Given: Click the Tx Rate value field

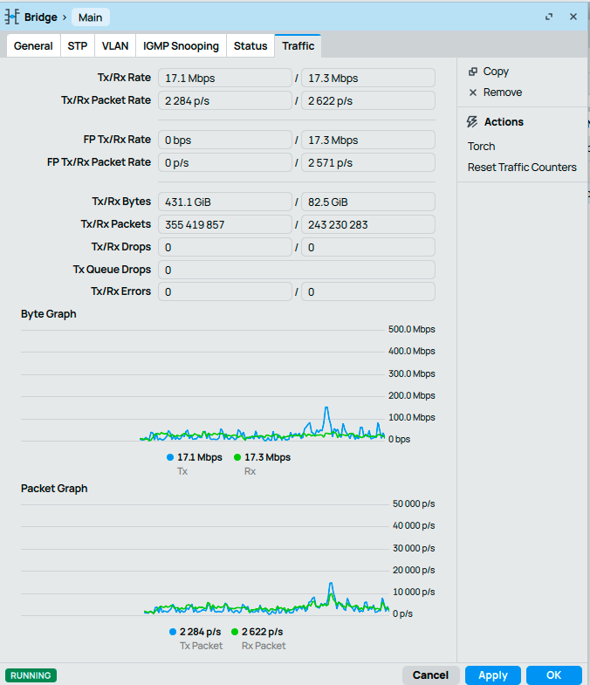Looking at the screenshot, I should click(224, 79).
